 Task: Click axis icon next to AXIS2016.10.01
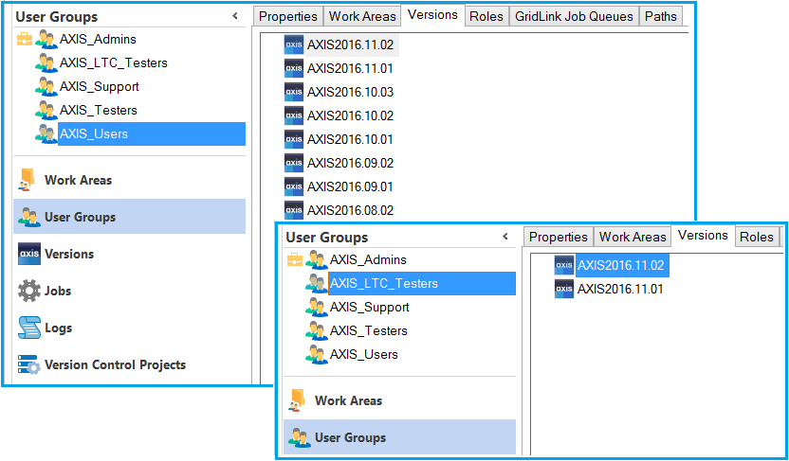pyautogui.click(x=293, y=139)
